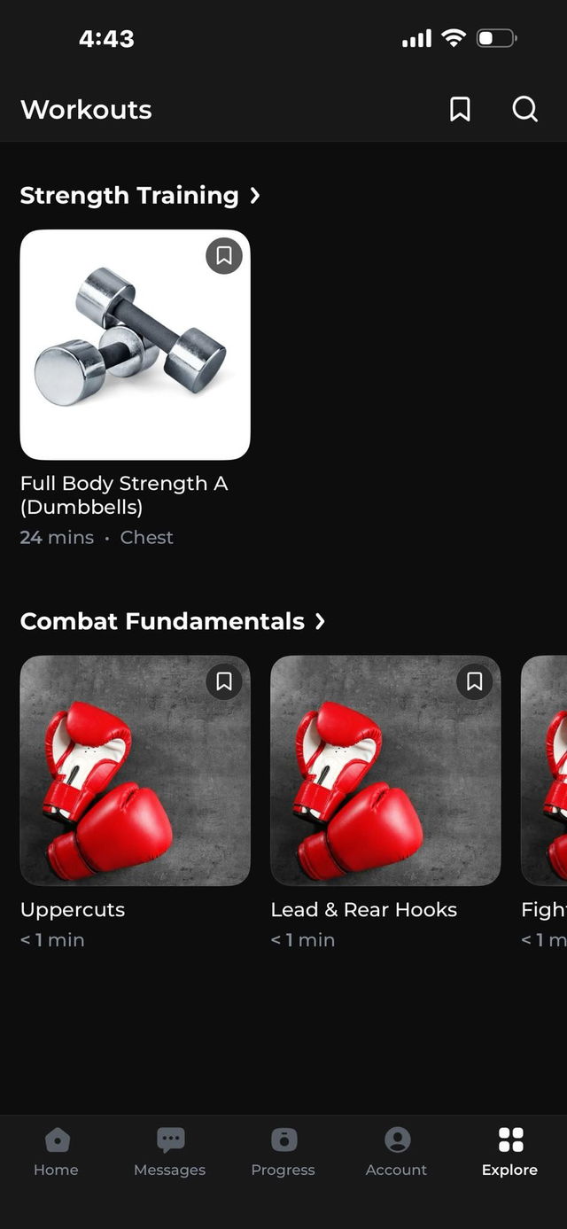Check the Wi-Fi status icon

point(454,38)
